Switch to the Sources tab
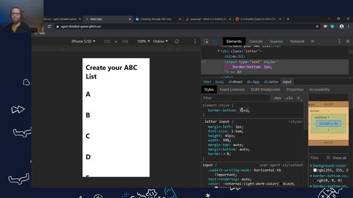The width and height of the screenshot is (353, 198). click(x=276, y=41)
